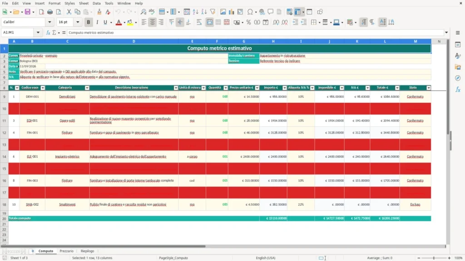
Task: Open the font name dropdown
Action: tap(49, 22)
